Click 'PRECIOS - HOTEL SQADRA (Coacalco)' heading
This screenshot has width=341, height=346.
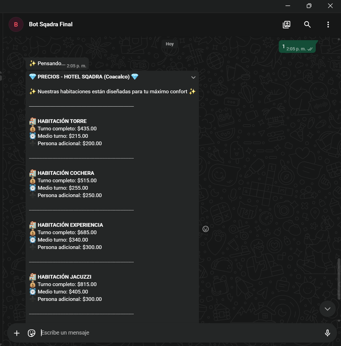[84, 77]
